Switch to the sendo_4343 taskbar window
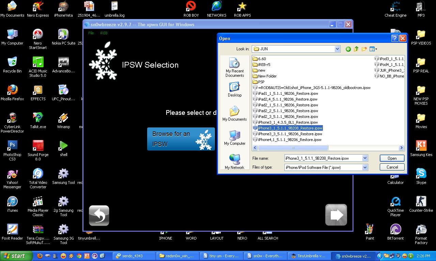The height and width of the screenshot is (261, 436). (134, 256)
